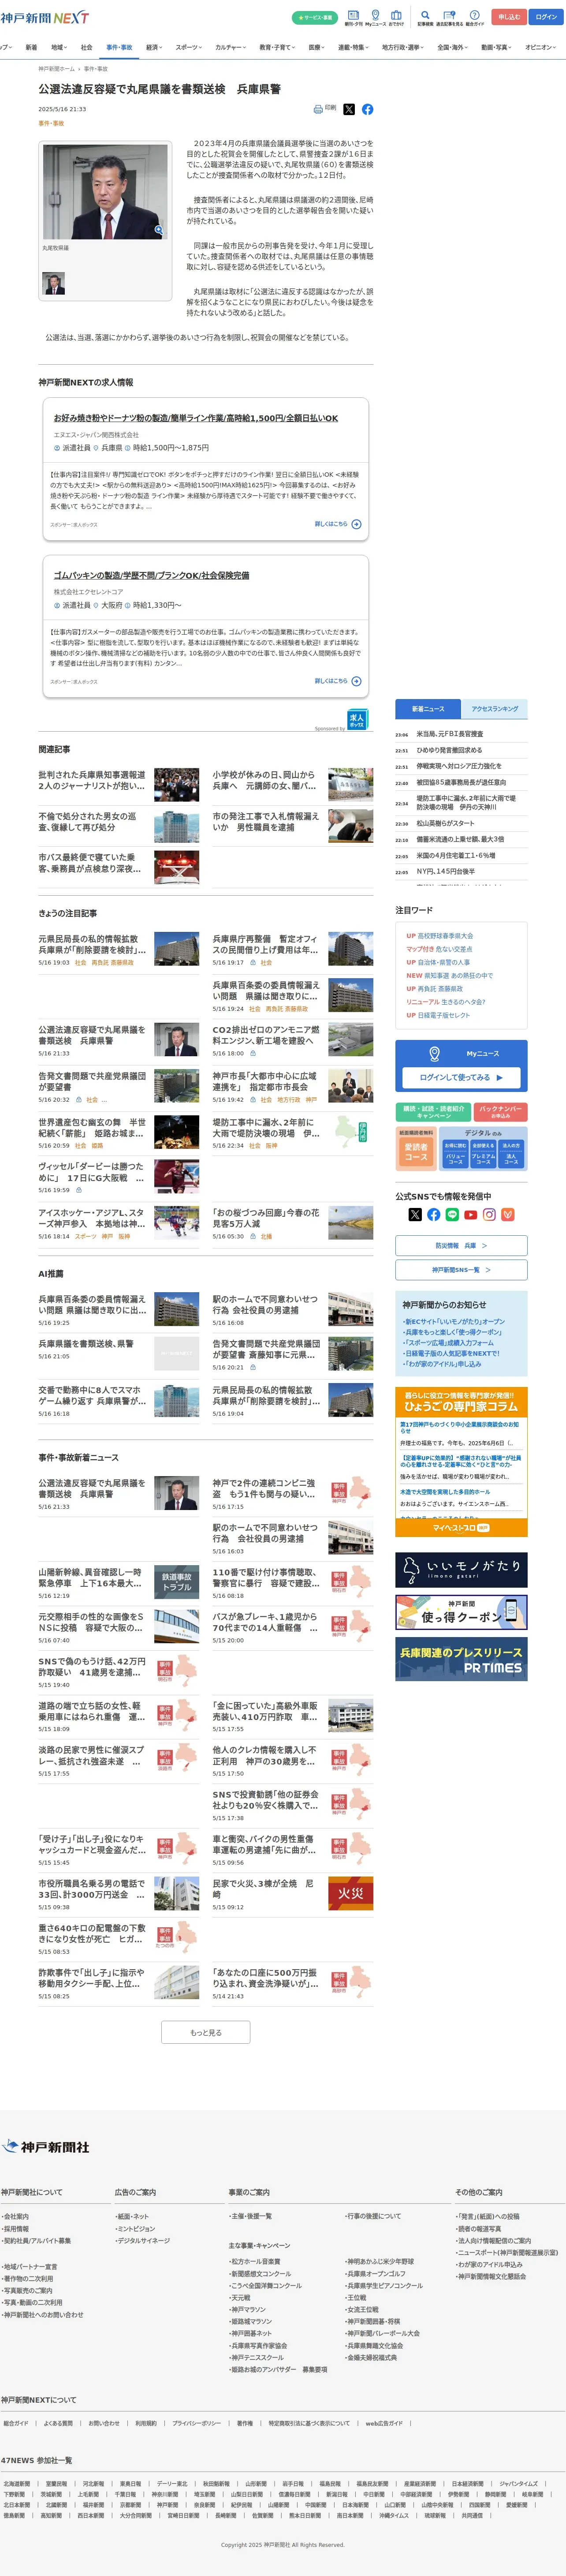Expand the 経済 navigation dropdown
Screen dimensions: 566x2576
click(154, 47)
